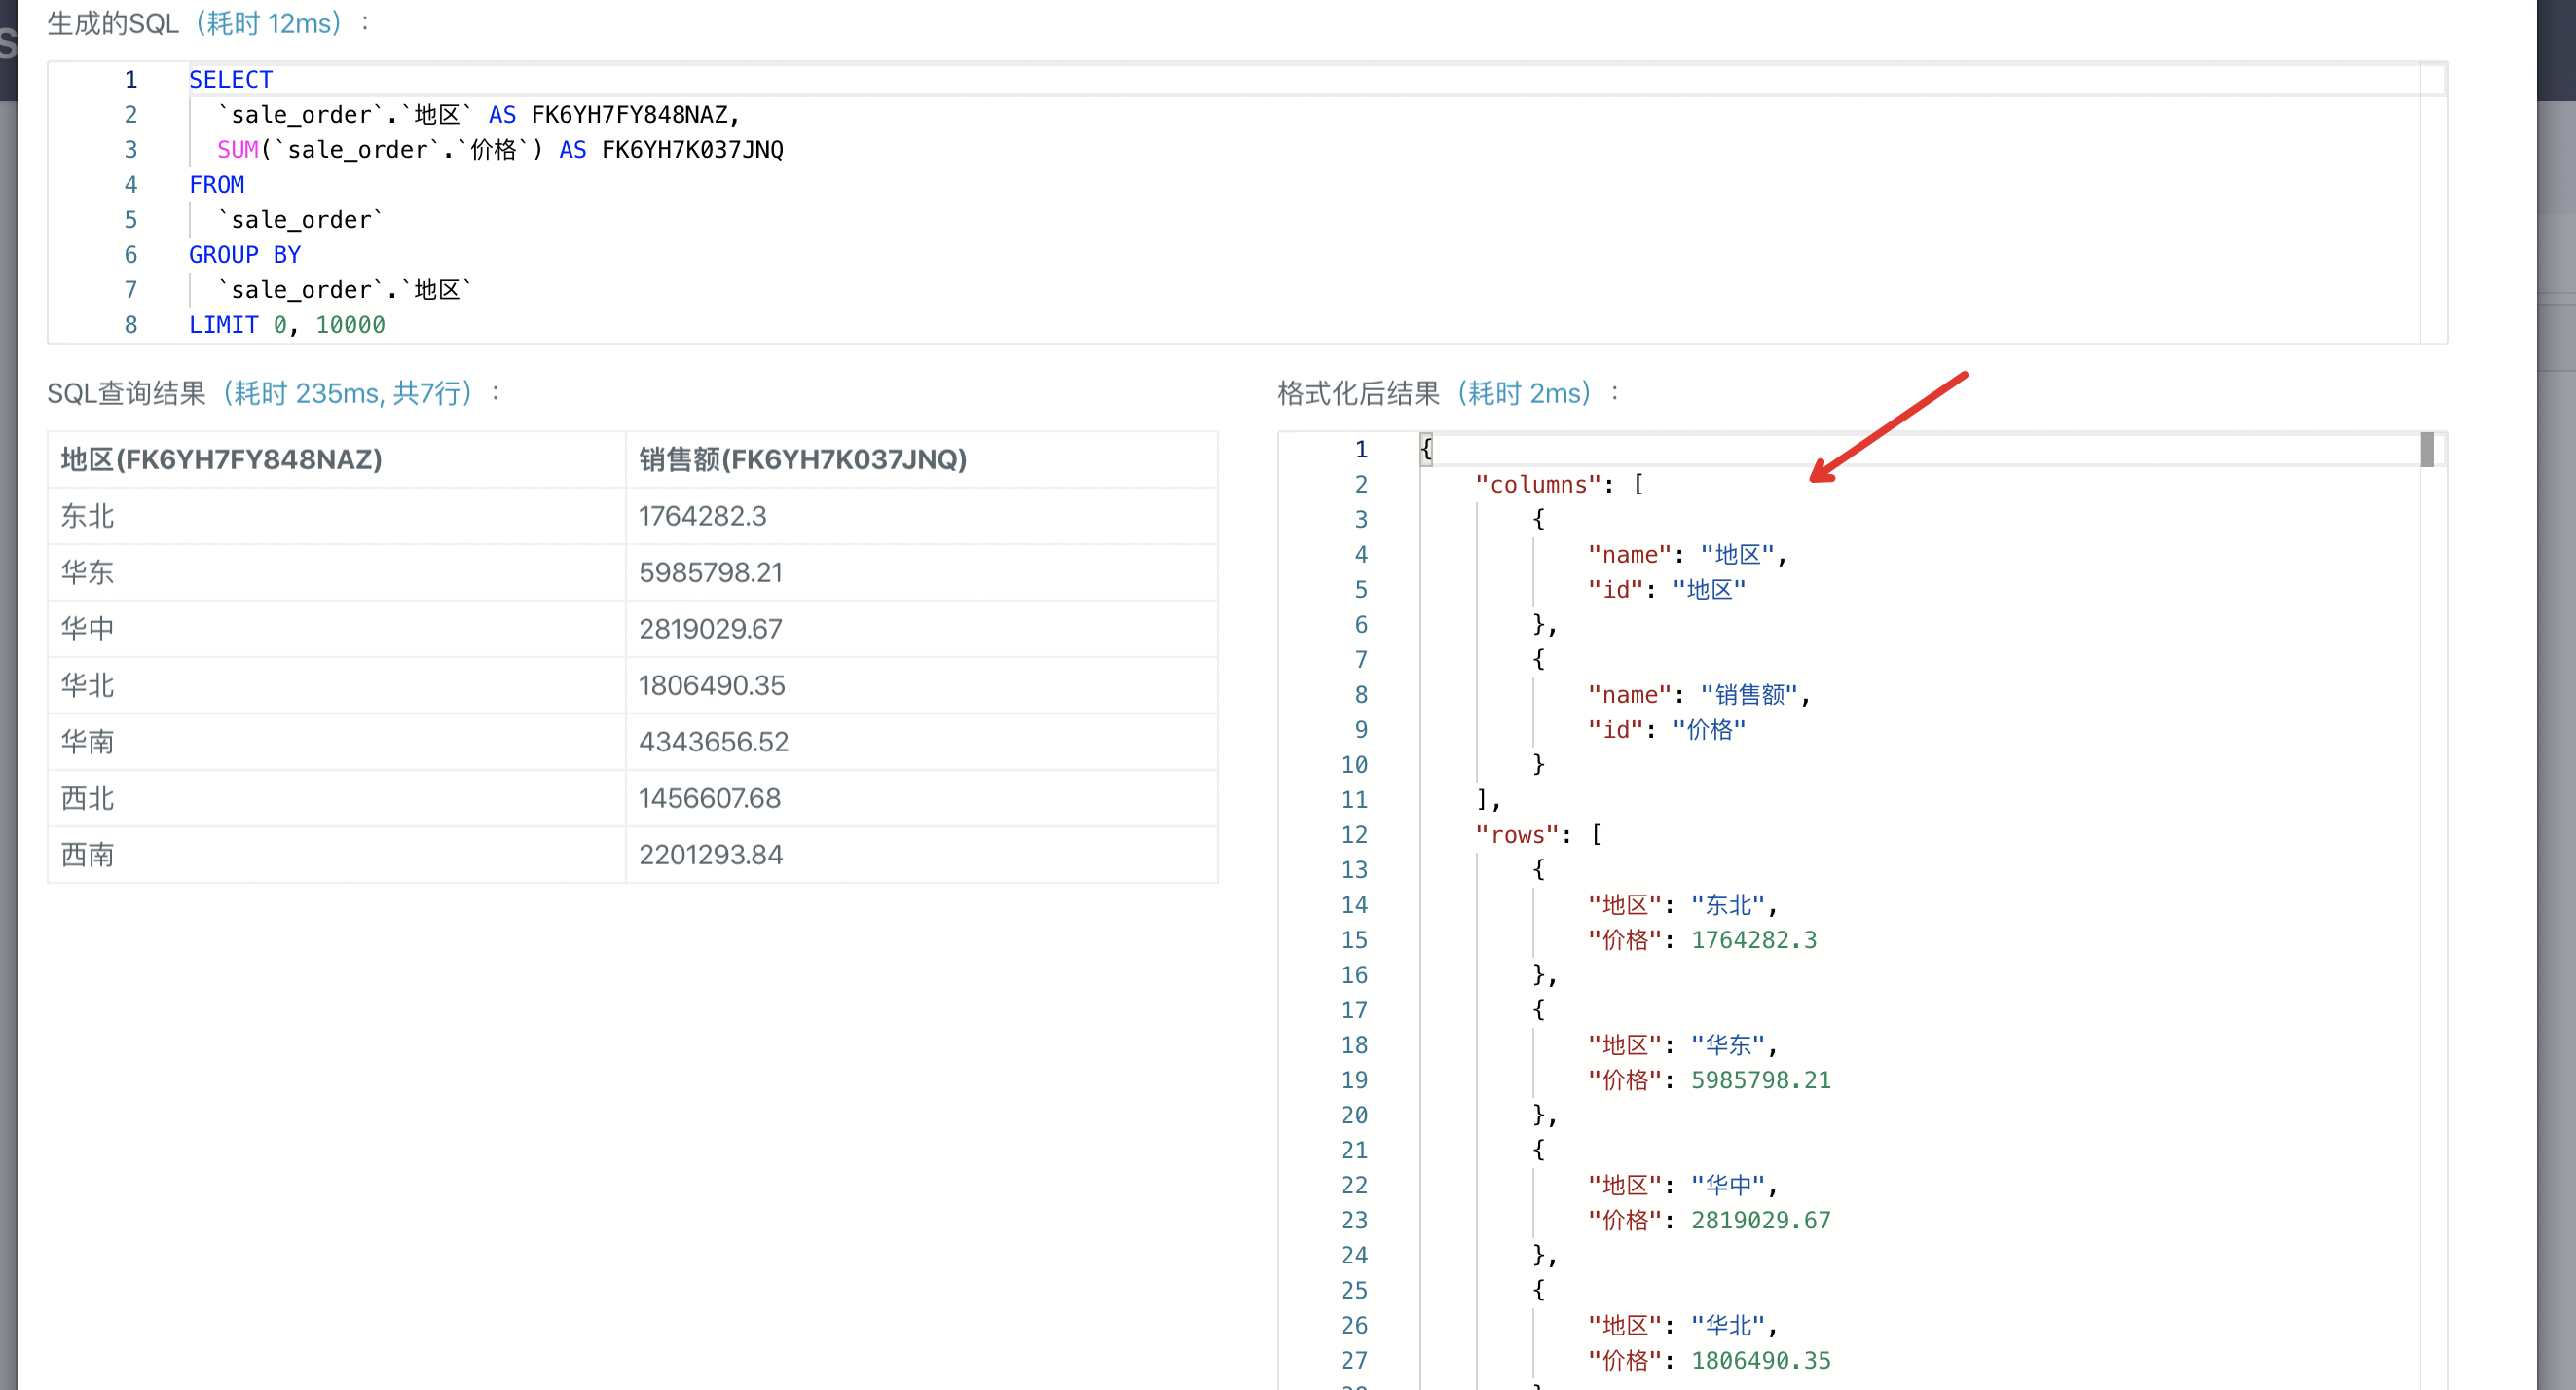Viewport: 2576px width, 1390px height.
Task: Click the table value 2819029.67
Action: [710, 628]
